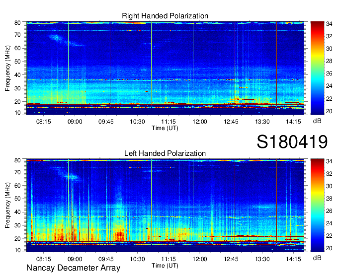This screenshot has width=338, height=274.
Task: Select "14:15" on the Left Handed time axis
Action: 293,259
